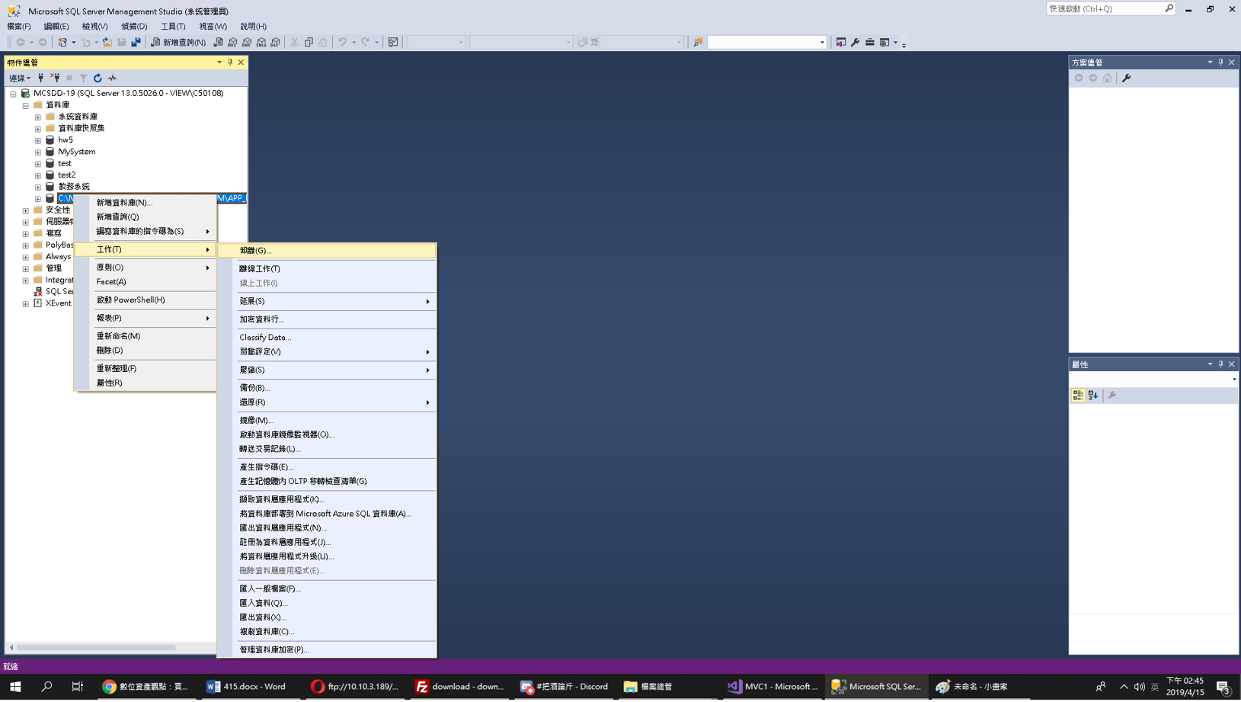Click the Save All icon
Image resolution: width=1241 pixels, height=702 pixels.
[x=136, y=43]
